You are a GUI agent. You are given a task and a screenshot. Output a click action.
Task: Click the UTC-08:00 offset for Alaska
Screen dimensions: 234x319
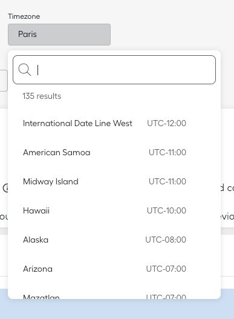pyautogui.click(x=166, y=240)
